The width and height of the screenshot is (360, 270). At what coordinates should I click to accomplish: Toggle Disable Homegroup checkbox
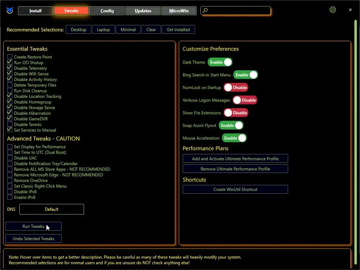click(x=9, y=102)
